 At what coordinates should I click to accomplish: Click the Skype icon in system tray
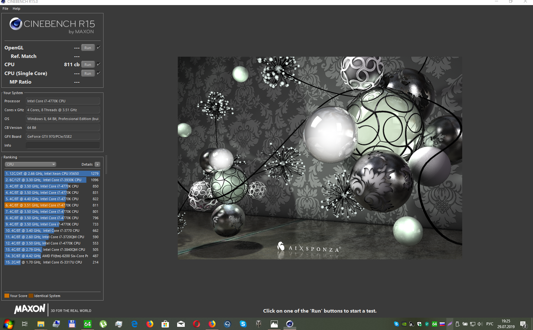pos(396,324)
